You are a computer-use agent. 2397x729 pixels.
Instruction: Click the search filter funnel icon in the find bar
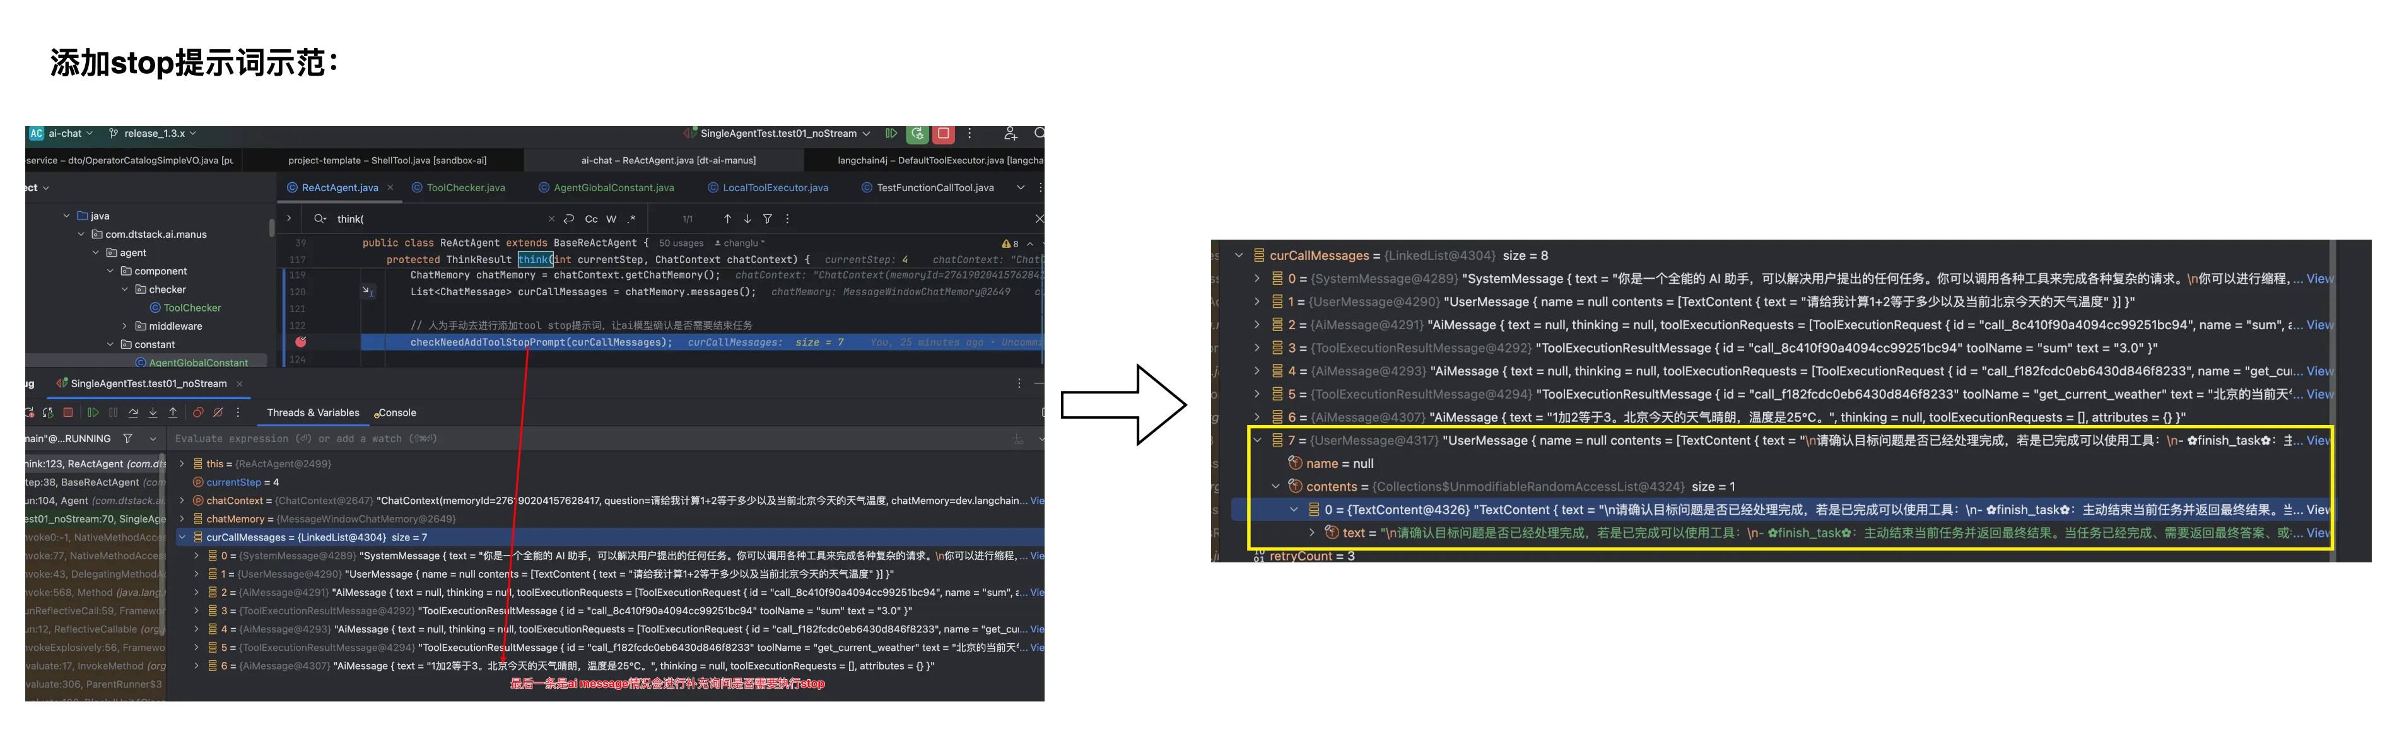click(x=768, y=219)
